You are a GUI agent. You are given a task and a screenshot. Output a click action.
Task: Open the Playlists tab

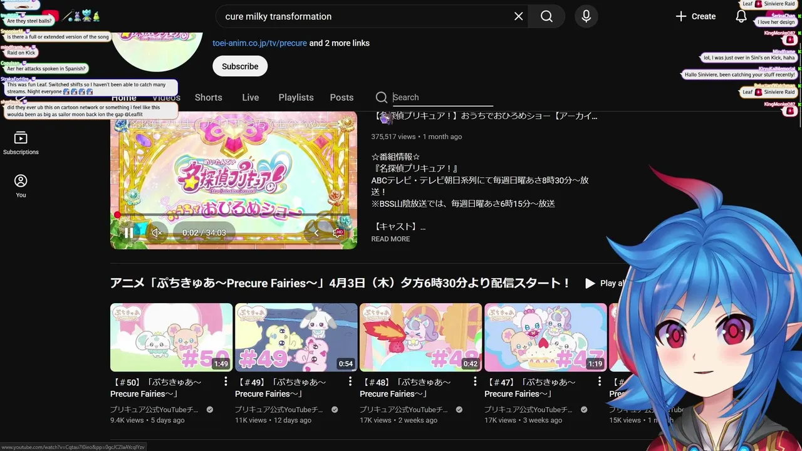coord(296,98)
